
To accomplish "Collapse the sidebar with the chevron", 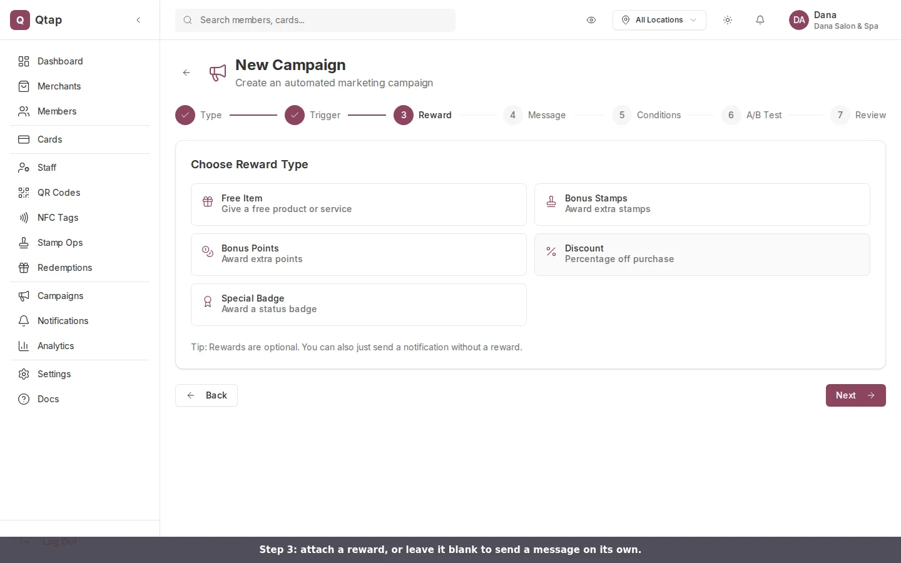I will tap(138, 20).
